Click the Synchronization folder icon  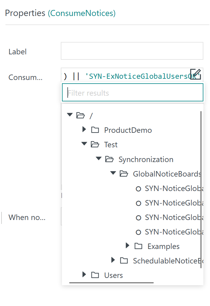click(109, 159)
